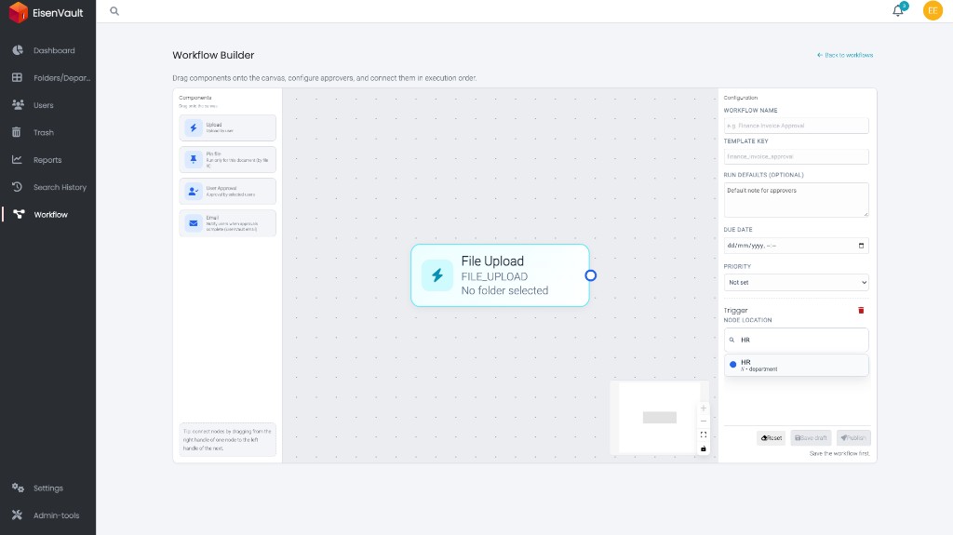This screenshot has height=535, width=953.
Task: Open Reports in sidebar
Action: coord(48,160)
